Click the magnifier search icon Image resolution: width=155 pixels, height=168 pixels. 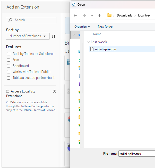10,20
